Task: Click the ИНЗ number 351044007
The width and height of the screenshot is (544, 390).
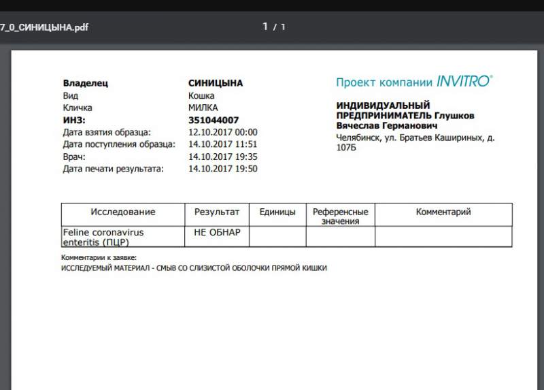Action: tap(214, 120)
